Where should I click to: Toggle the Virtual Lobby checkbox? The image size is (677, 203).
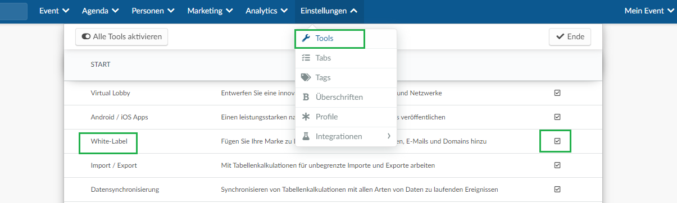coord(557,93)
